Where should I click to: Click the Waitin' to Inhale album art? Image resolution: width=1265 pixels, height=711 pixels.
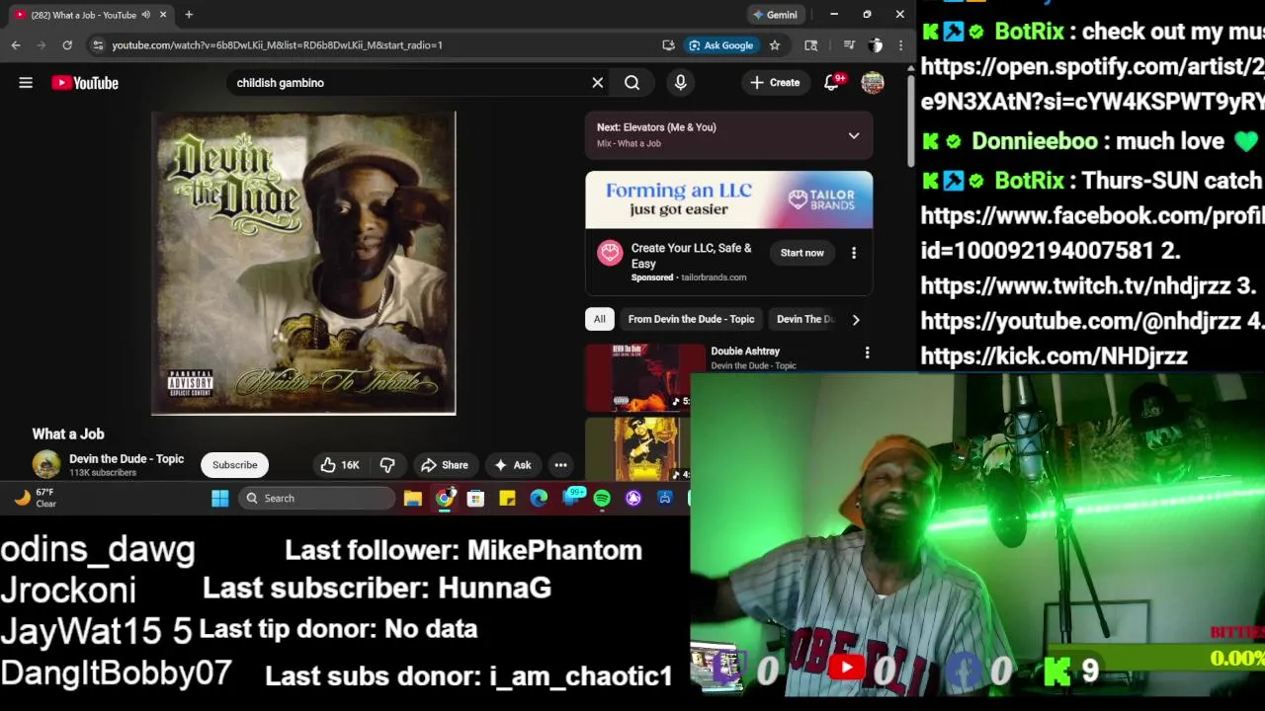(x=303, y=263)
